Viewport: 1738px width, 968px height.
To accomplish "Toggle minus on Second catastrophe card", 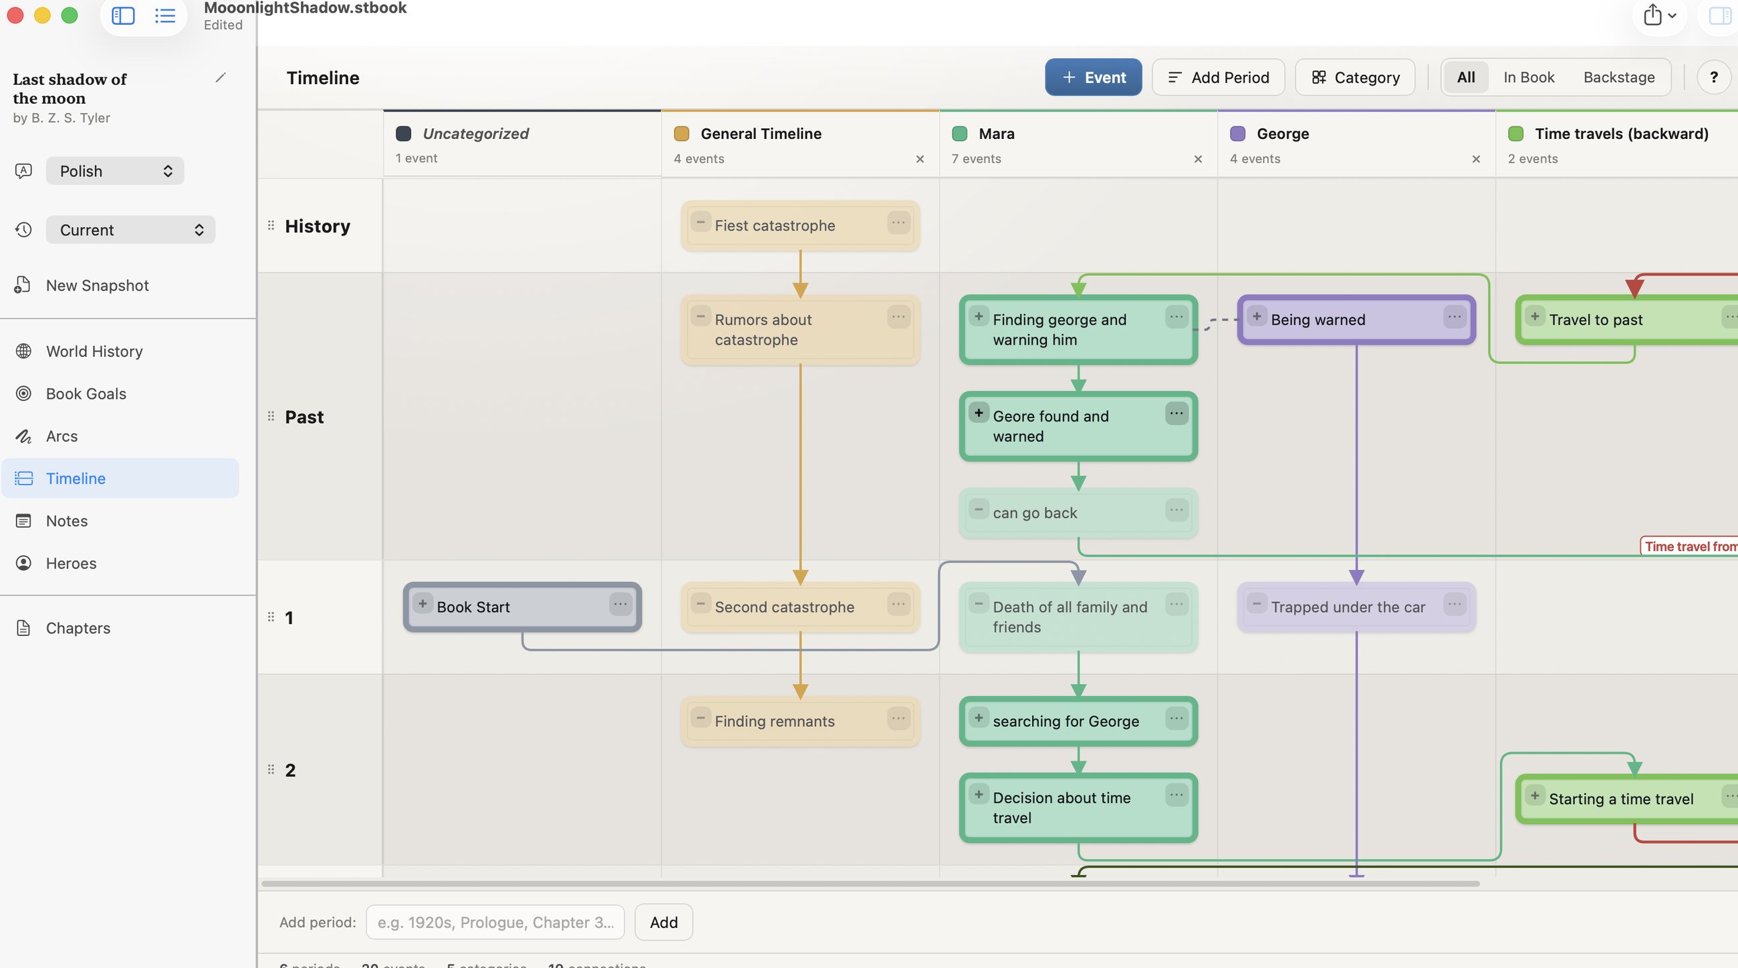I will coord(701,603).
